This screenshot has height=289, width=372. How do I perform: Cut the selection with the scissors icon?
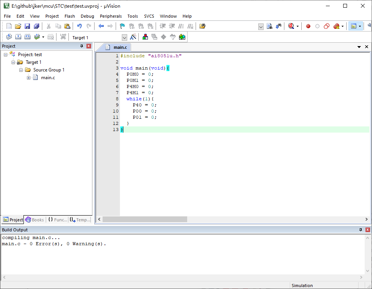49,26
